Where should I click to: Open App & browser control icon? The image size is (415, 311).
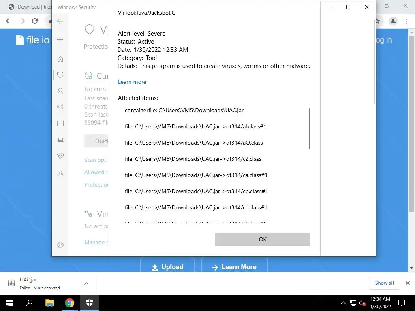[60, 123]
